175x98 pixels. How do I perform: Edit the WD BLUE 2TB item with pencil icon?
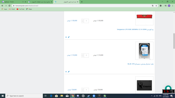(x=69, y=72)
